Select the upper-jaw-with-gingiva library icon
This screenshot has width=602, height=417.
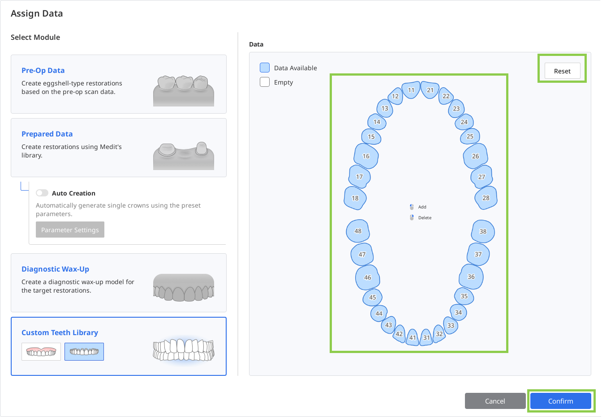[x=41, y=352]
